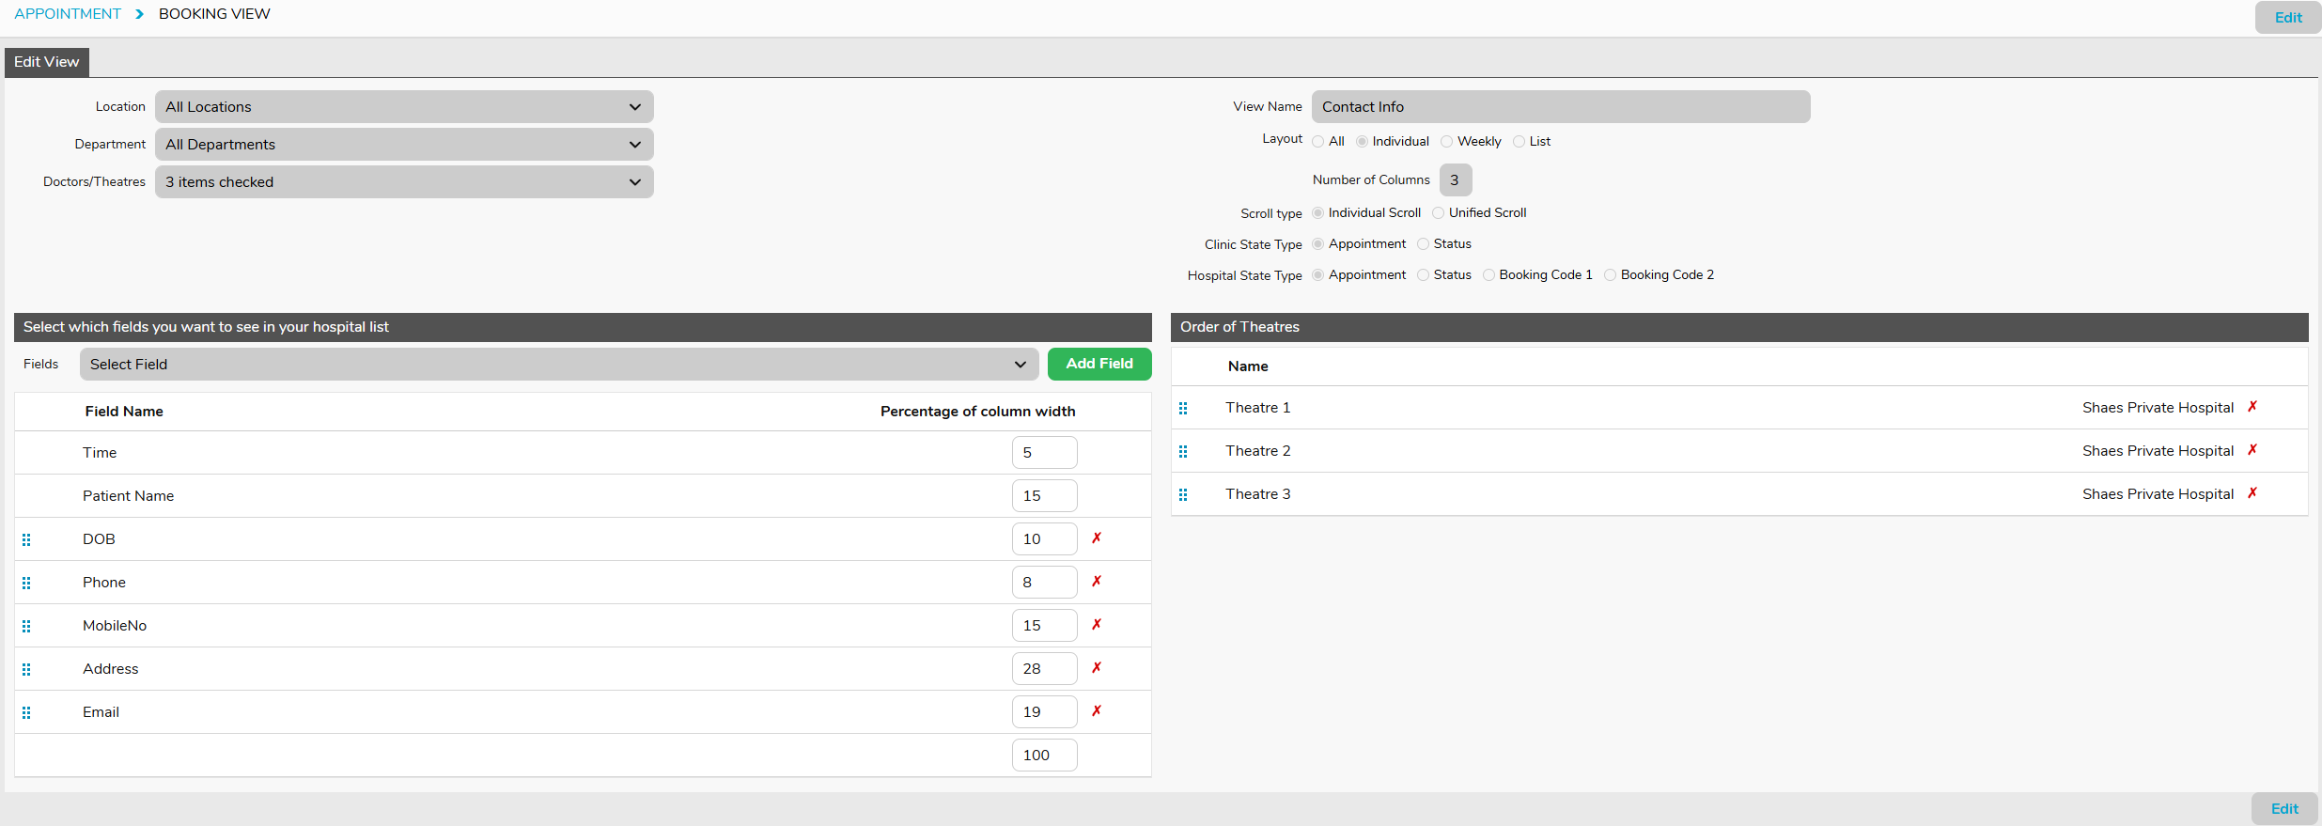This screenshot has height=826, width=2322.
Task: Delete the Email field row
Action: (x=1096, y=711)
